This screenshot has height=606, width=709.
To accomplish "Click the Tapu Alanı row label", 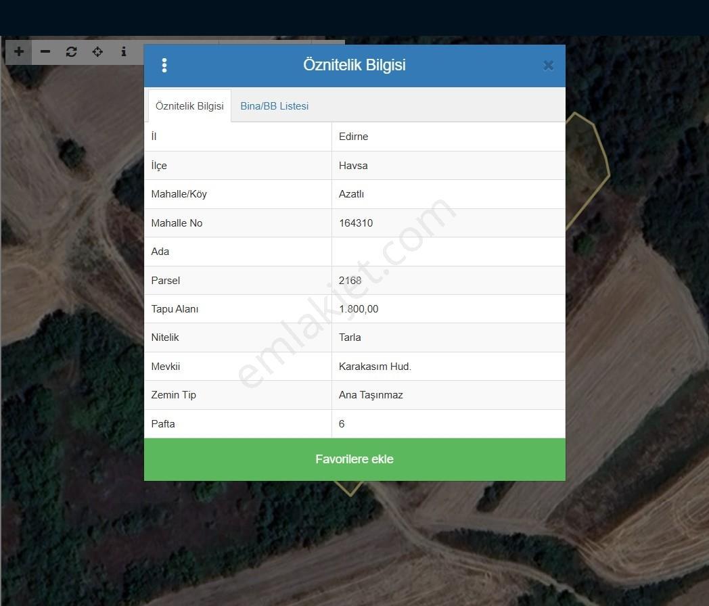I will (x=175, y=309).
